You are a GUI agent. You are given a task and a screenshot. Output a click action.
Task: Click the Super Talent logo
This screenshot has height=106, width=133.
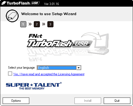pos(34,86)
